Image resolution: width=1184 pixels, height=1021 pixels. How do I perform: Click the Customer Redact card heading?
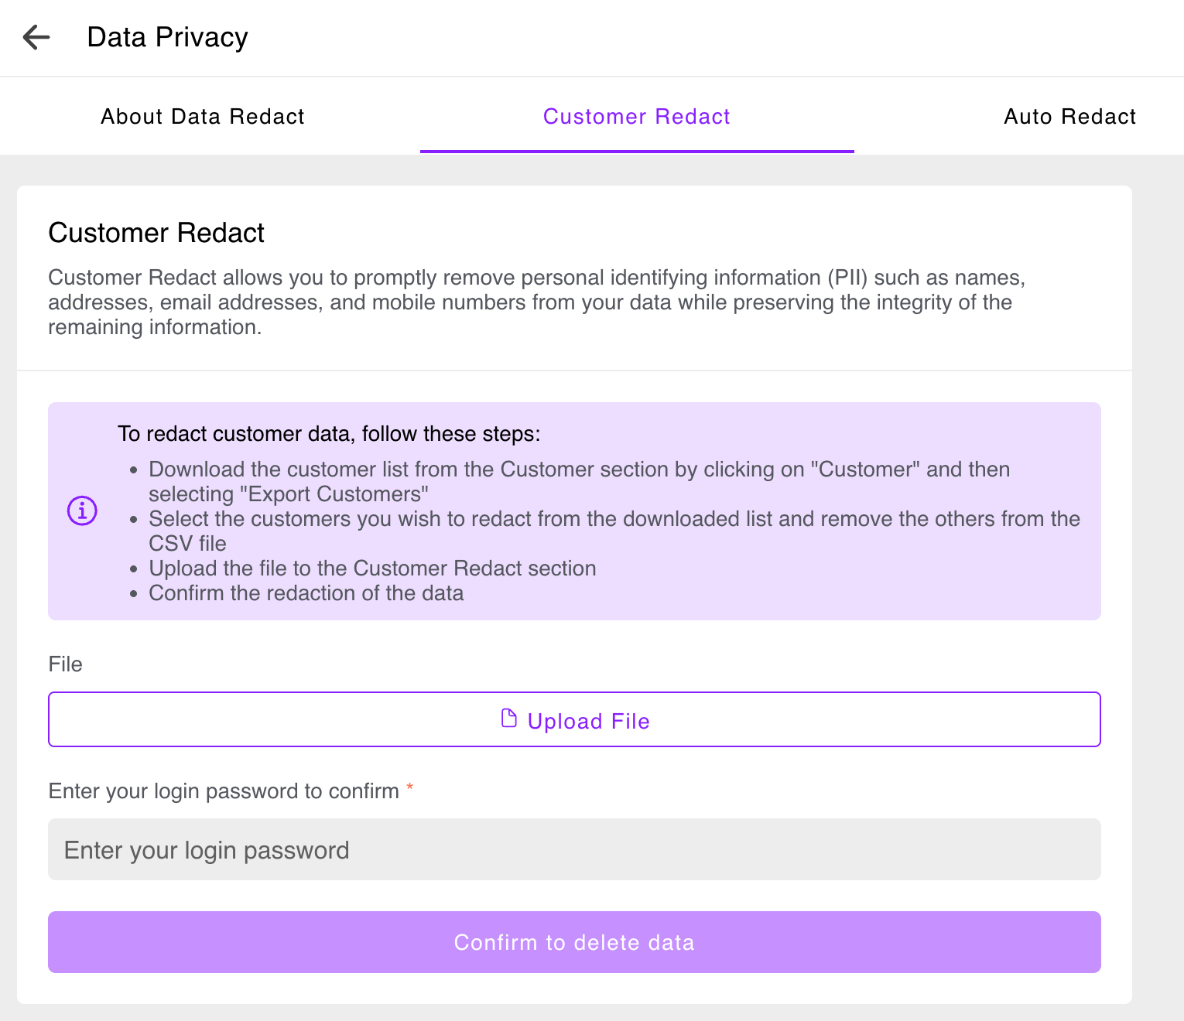pos(156,233)
